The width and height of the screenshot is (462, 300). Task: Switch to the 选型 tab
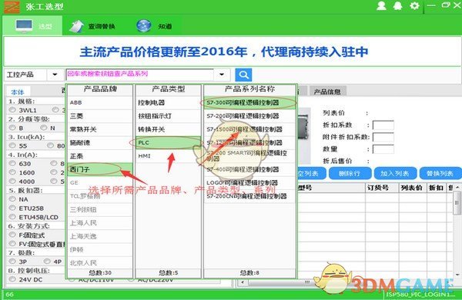click(x=32, y=26)
